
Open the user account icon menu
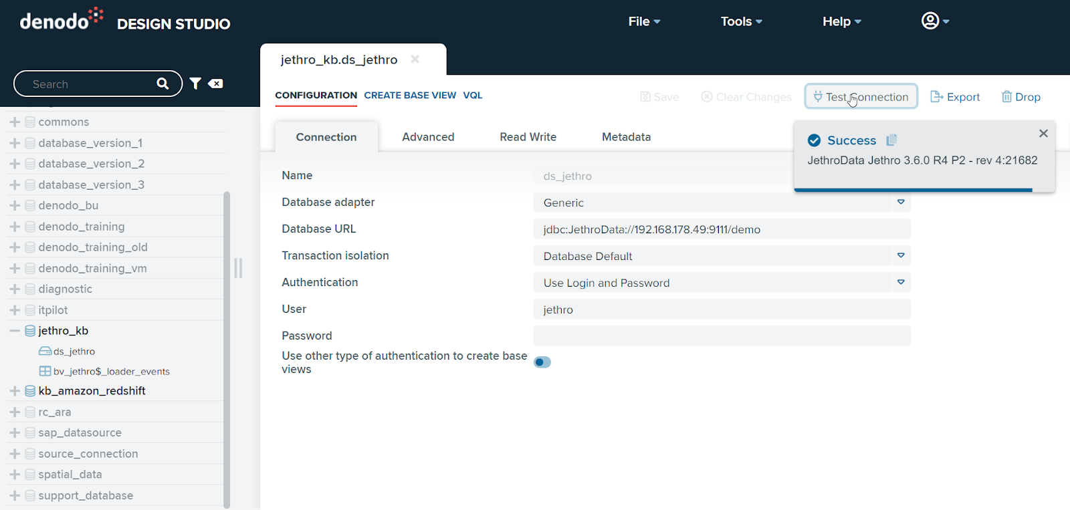(935, 21)
